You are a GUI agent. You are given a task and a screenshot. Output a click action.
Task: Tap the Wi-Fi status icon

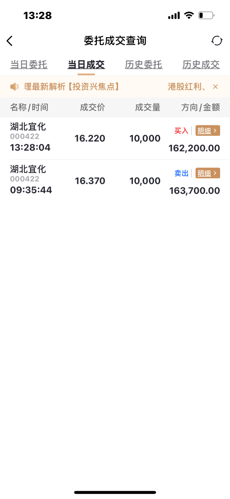(x=189, y=15)
